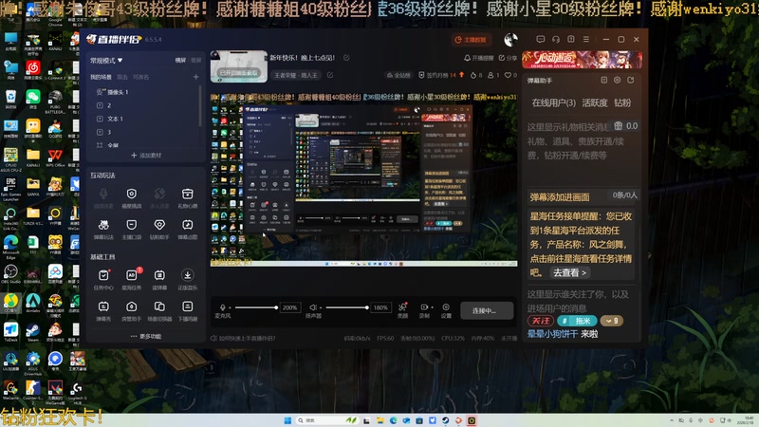
Task: Click the orange 主播数据 button
Action: 471,40
